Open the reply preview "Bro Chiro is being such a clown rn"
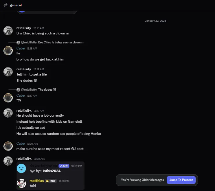This screenshot has height=191, width=215. (x=61, y=43)
